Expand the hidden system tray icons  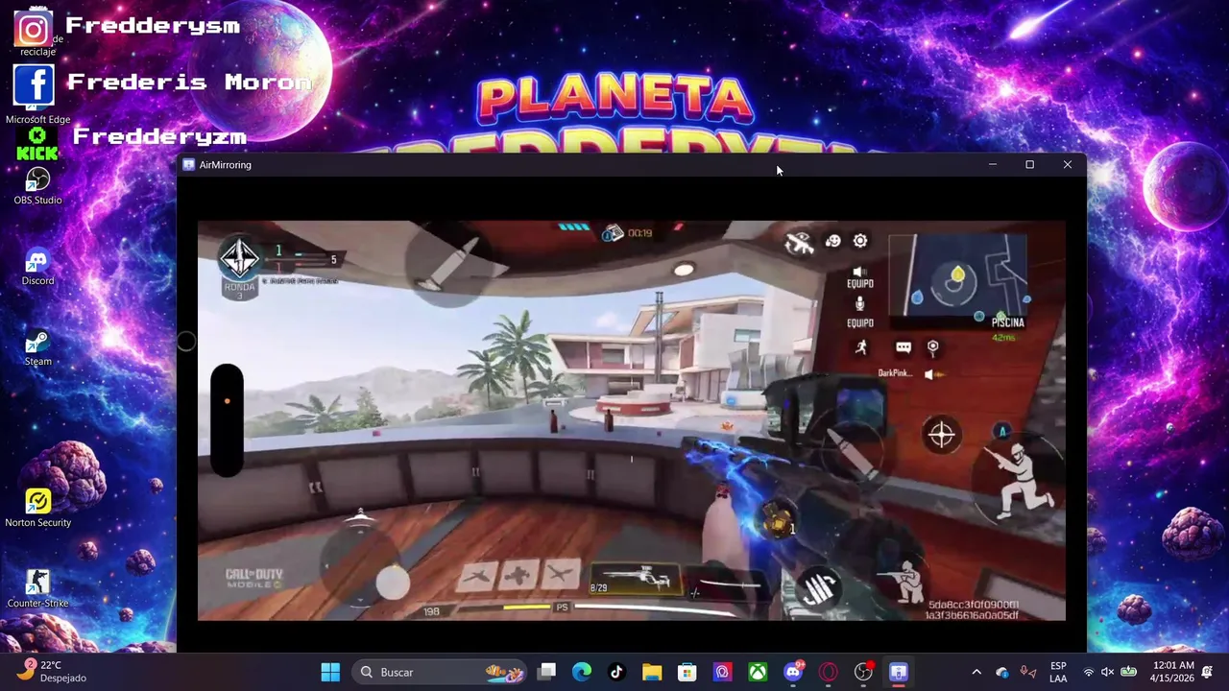[x=976, y=672]
